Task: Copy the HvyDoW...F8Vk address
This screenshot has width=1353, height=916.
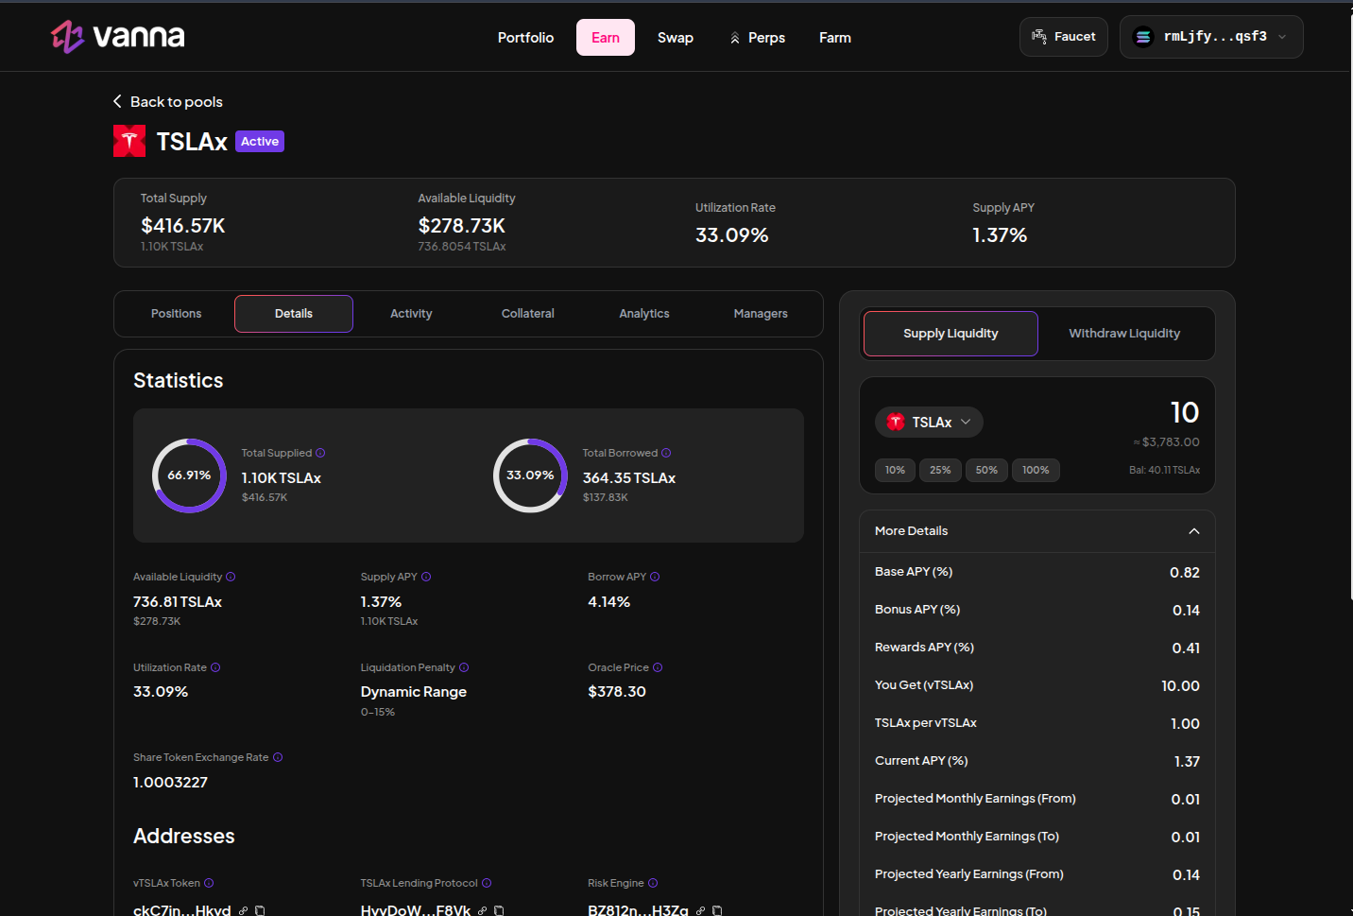Action: tap(499, 910)
